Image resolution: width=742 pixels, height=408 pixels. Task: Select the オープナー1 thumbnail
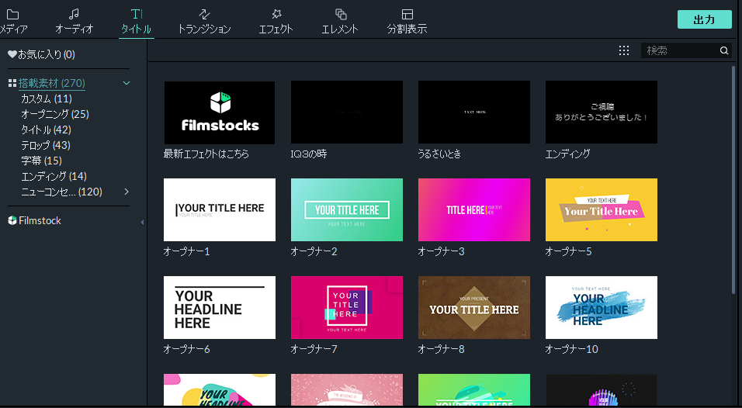click(x=220, y=210)
